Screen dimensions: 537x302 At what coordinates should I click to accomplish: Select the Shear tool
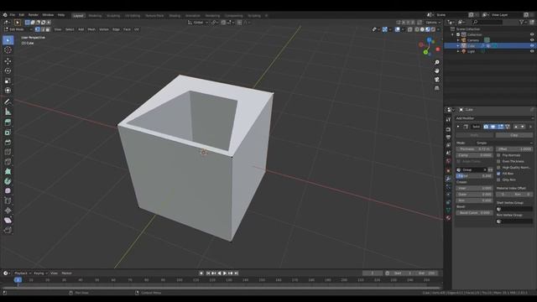point(8,220)
